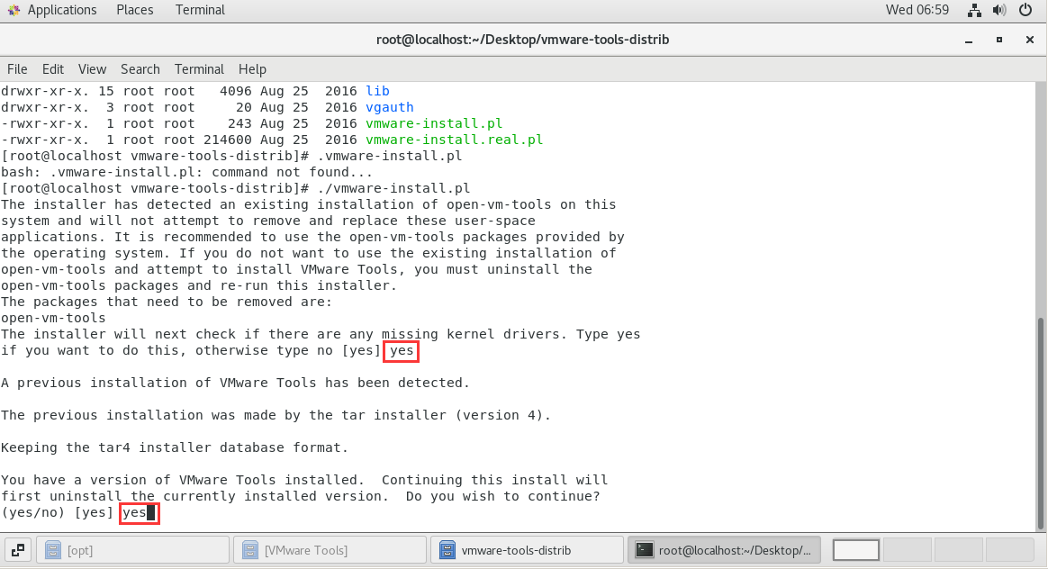Open the Help menu
The height and width of the screenshot is (569, 1048).
pyautogui.click(x=252, y=68)
